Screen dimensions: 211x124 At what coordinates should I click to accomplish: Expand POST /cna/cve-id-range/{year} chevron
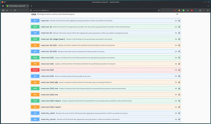176,39
